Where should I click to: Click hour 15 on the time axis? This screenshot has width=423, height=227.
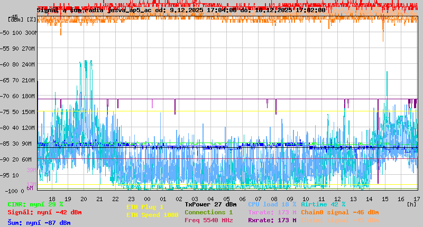(x=385, y=198)
